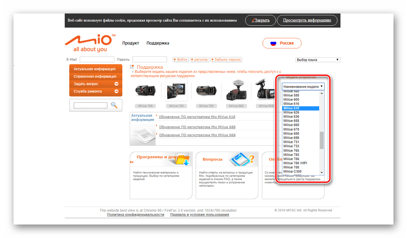The height and width of the screenshot is (238, 407).
Task: Click the 'Закрыть' cookie banner button
Action: 260,20
